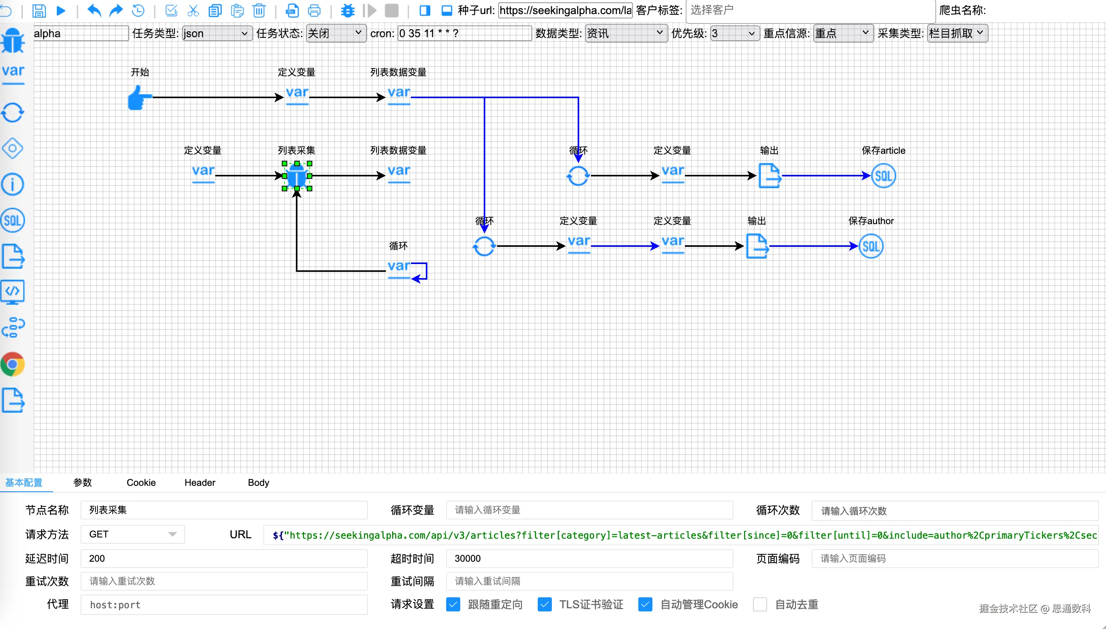The height and width of the screenshot is (629, 1106).
Task: Click the 保存article SQL node on canvas
Action: point(883,176)
